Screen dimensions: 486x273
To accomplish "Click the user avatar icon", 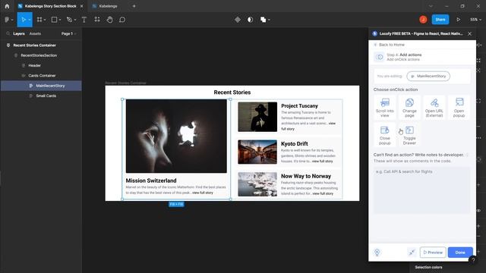I will coord(423,20).
